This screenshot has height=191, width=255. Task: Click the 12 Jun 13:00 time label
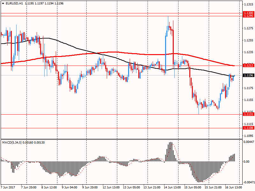[111, 187]
